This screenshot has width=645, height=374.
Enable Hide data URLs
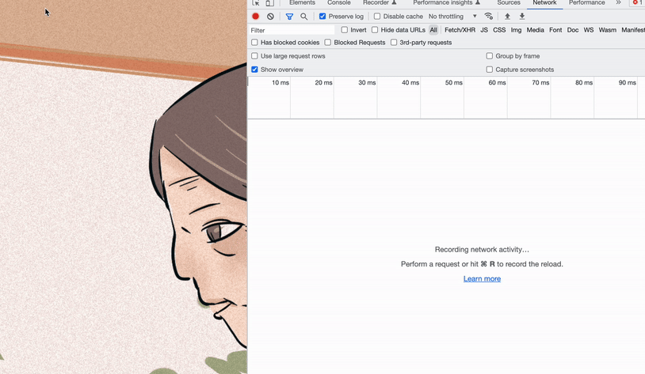(x=375, y=30)
